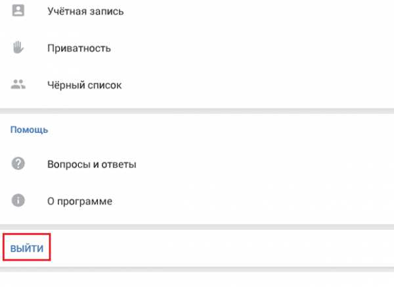The width and height of the screenshot is (394, 287).
Task: Tap the blacklist people icon
Action: 18,84
